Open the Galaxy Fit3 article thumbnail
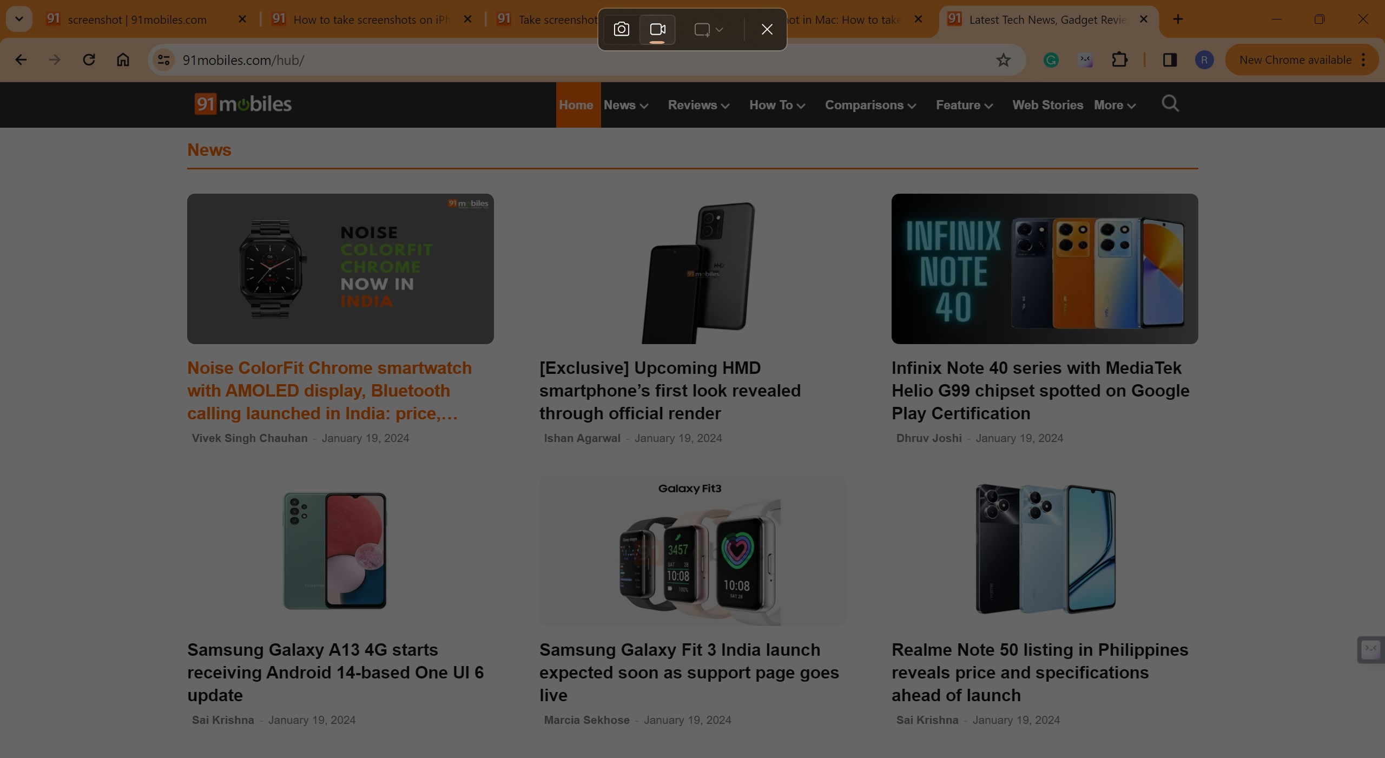This screenshot has width=1385, height=758. [x=692, y=550]
